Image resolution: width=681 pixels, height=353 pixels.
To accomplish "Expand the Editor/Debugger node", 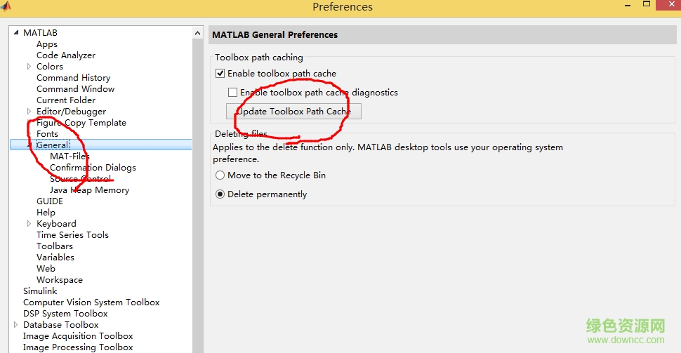I will pyautogui.click(x=29, y=112).
